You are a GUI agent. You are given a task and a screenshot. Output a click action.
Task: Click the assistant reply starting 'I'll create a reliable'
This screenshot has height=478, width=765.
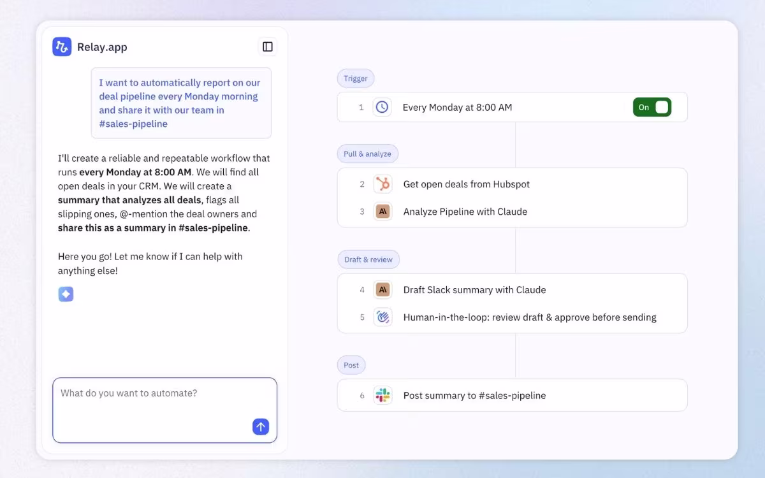click(x=164, y=193)
